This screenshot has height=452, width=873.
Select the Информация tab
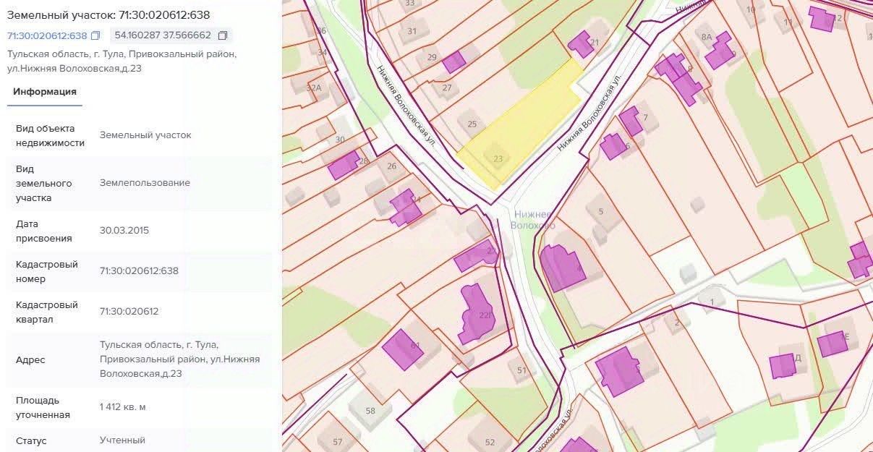(45, 92)
